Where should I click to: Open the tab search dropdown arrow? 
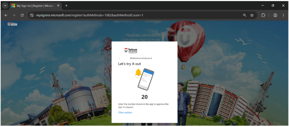pyautogui.click(x=5, y=6)
